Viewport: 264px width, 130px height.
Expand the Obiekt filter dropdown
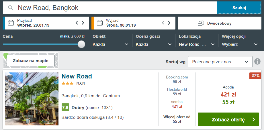coord(110,44)
